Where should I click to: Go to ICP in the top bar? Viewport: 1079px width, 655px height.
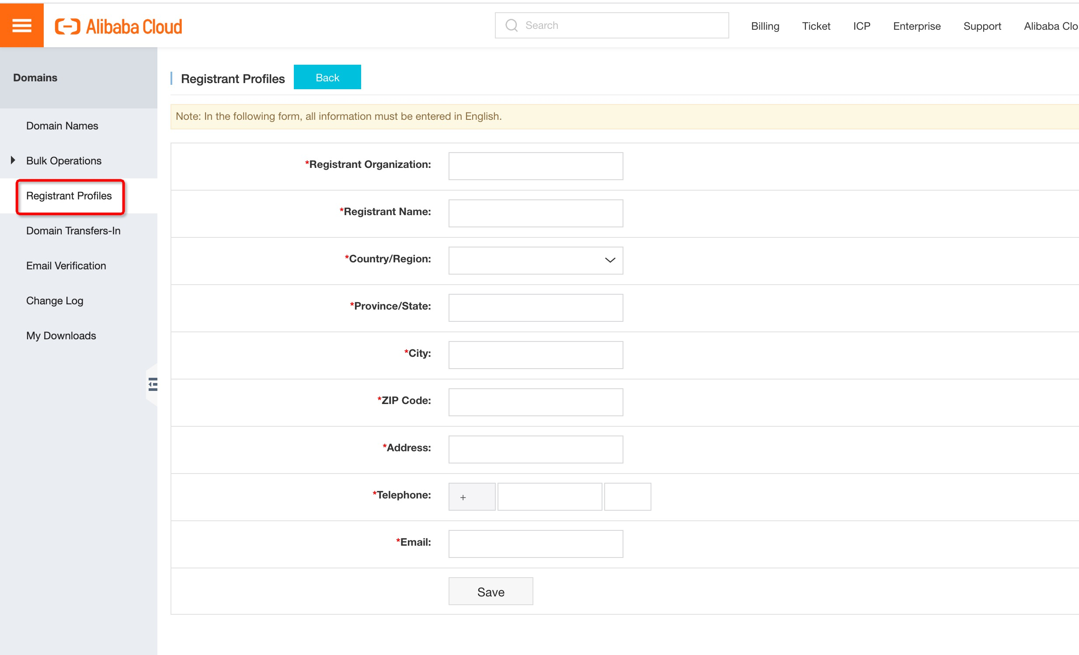coord(861,26)
